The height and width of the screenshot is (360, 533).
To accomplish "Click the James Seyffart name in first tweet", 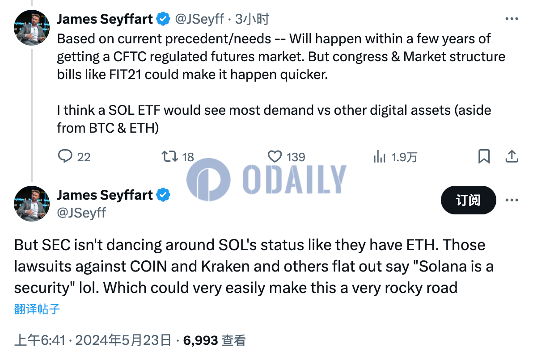I will coord(105,19).
